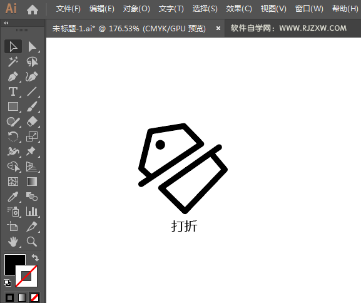Click the Stroke swatch with red slash
The image size is (361, 303).
[26, 276]
